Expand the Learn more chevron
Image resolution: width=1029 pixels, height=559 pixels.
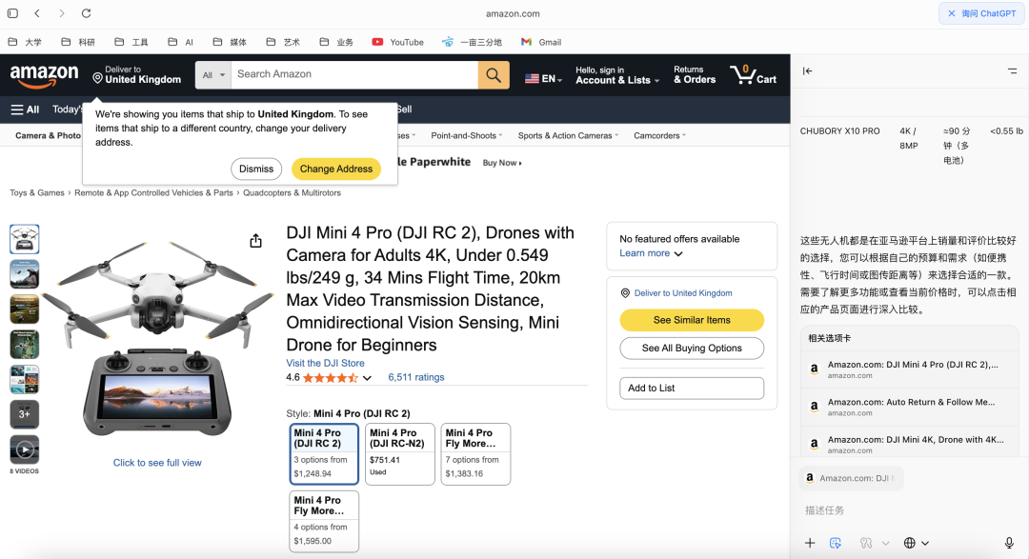pos(678,254)
